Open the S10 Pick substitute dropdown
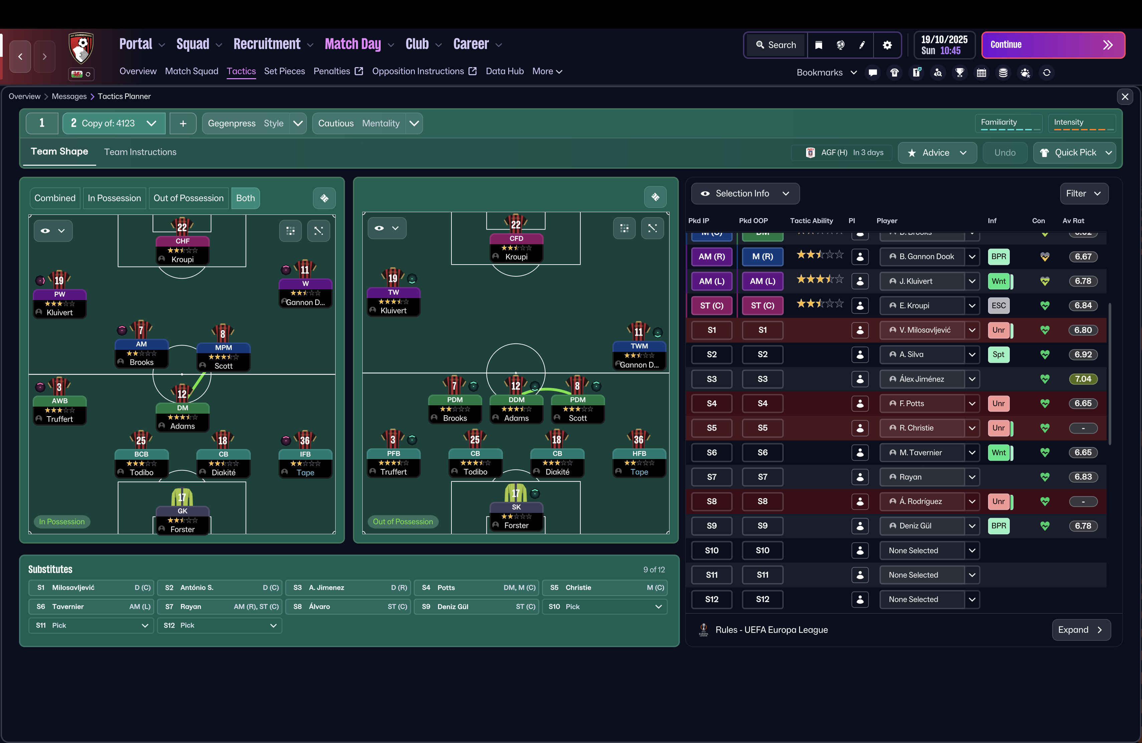 click(x=605, y=607)
